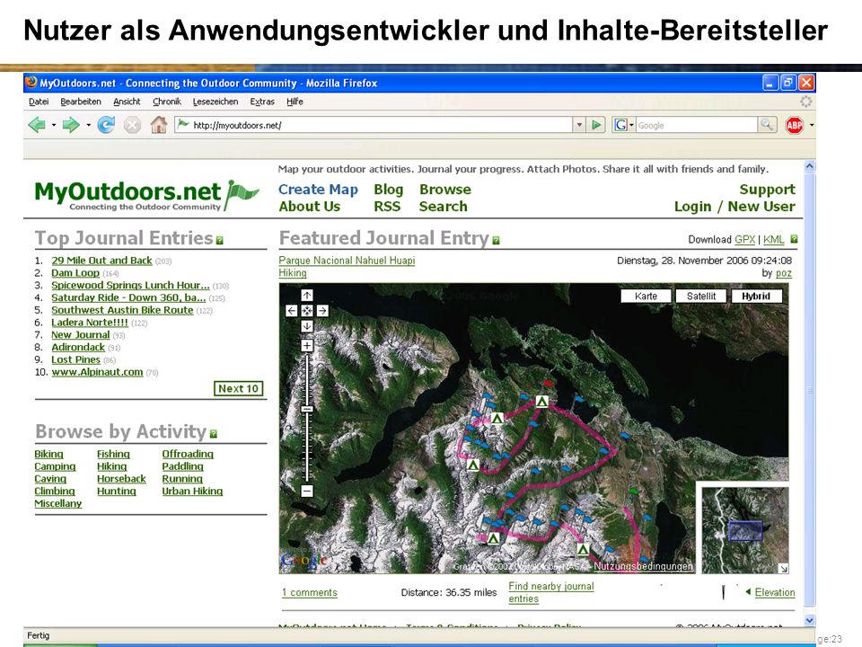
Task: Click the overview minimap thumbnail
Action: (745, 530)
